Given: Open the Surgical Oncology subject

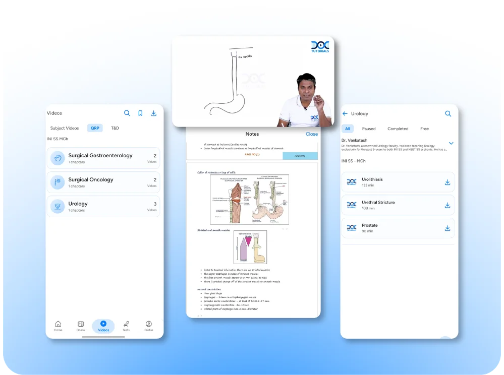Looking at the screenshot, I should 103,182.
